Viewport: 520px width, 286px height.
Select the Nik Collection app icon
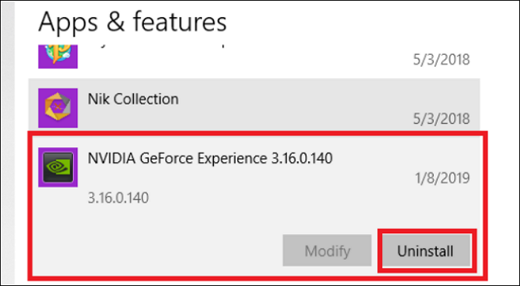[x=58, y=108]
